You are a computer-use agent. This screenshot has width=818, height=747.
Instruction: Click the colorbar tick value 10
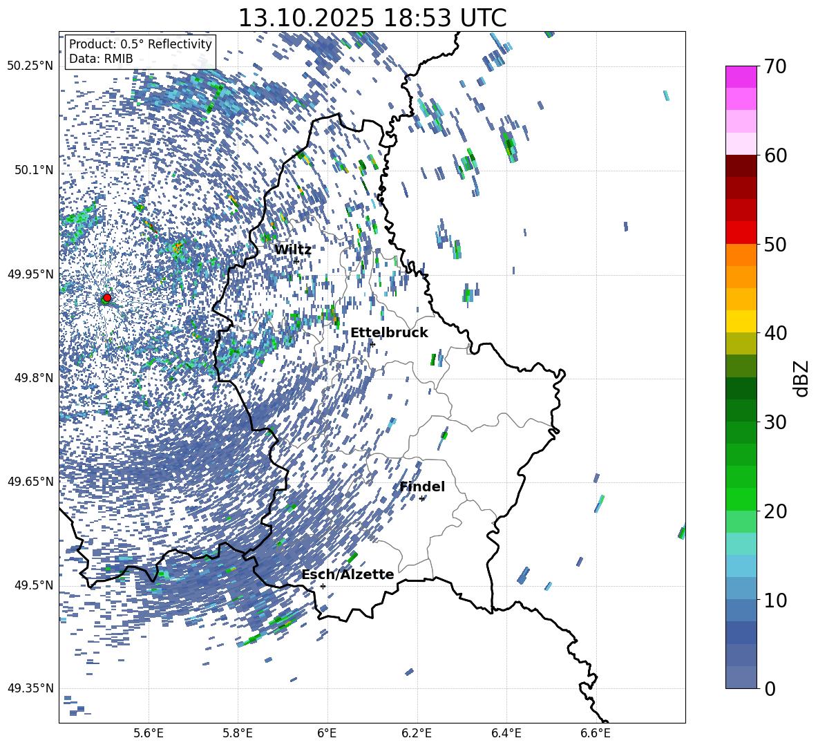click(775, 600)
